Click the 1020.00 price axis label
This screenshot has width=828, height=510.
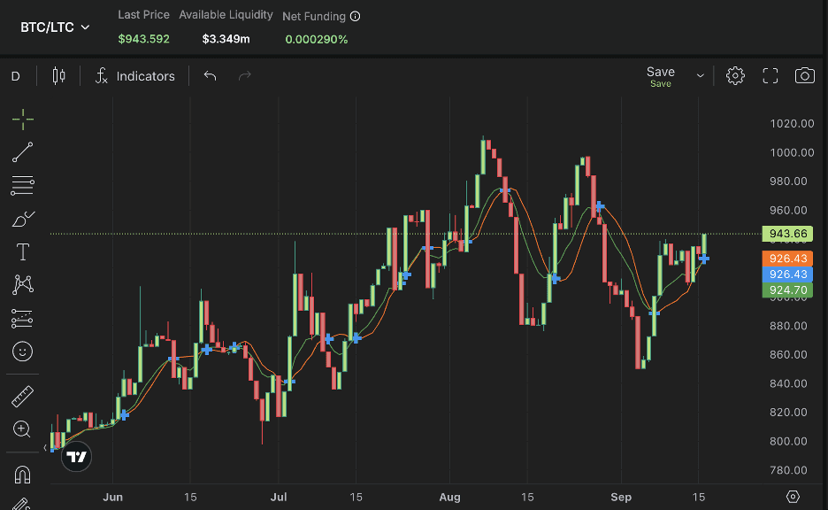(x=792, y=124)
